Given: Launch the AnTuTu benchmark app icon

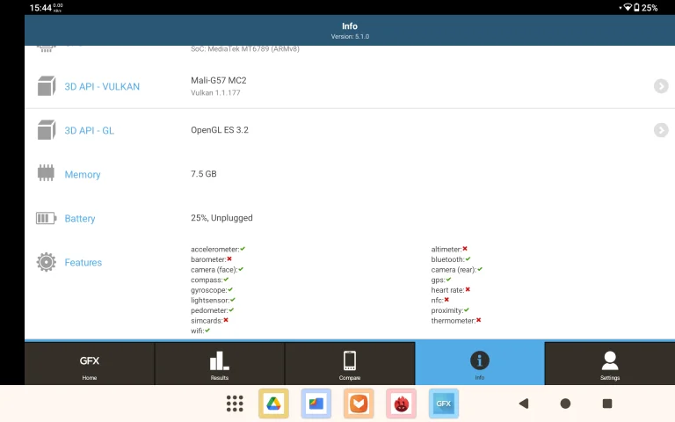Looking at the screenshot, I should [401, 404].
